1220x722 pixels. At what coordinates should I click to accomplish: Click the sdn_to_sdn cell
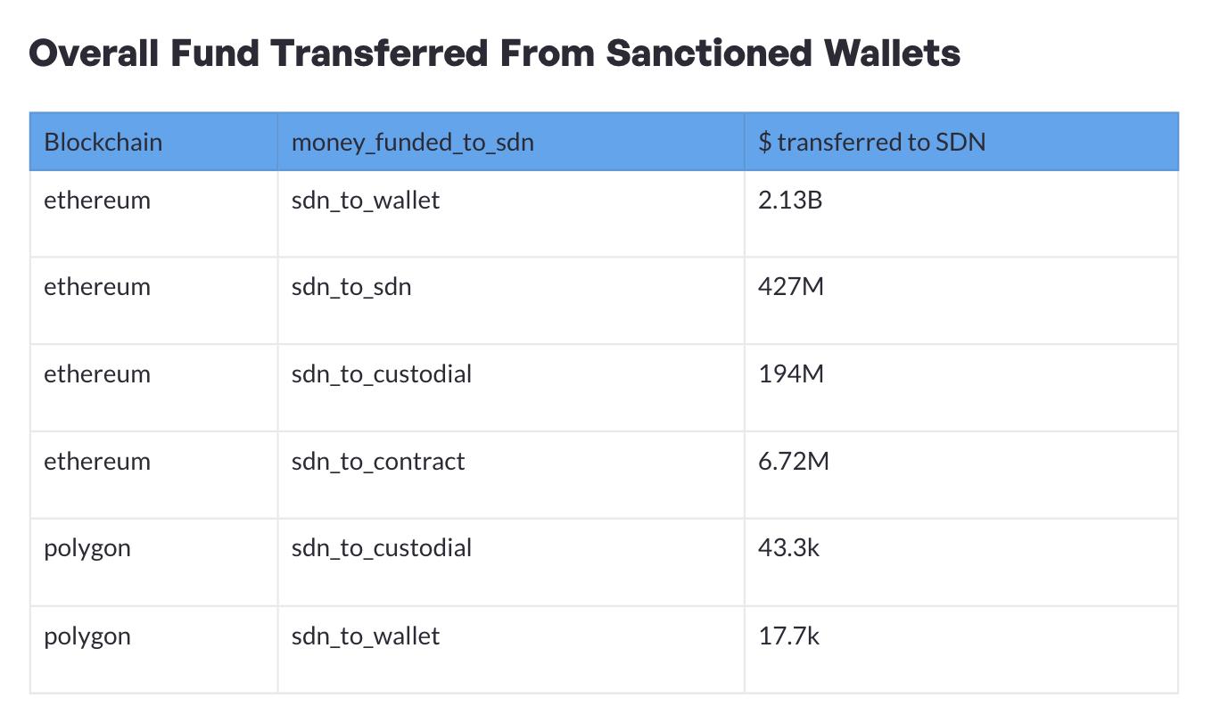351,287
